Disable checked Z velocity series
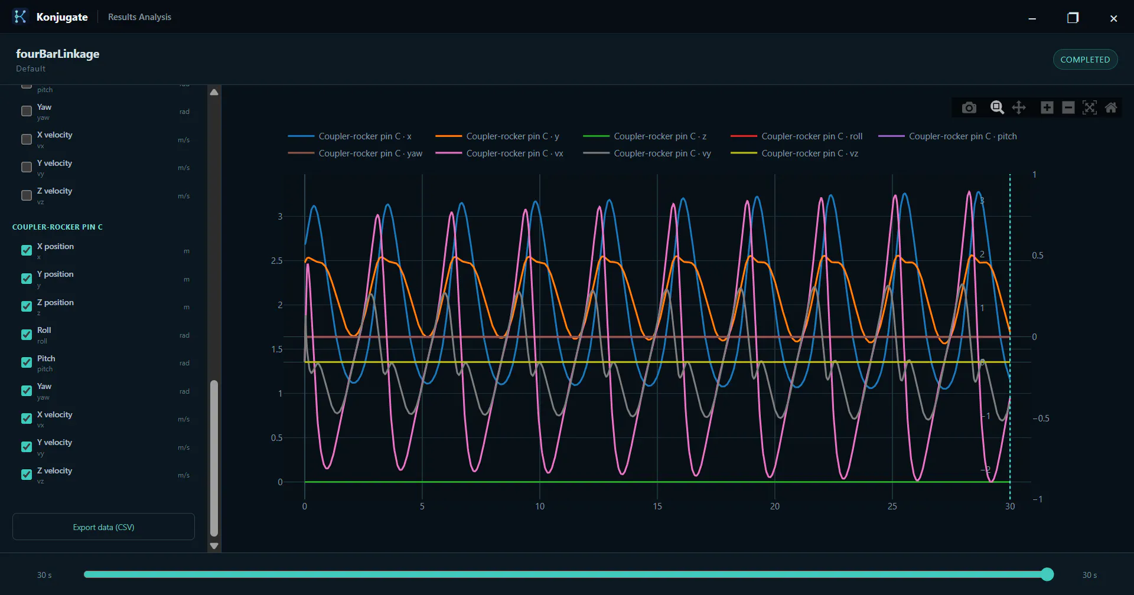The width and height of the screenshot is (1134, 595). pyautogui.click(x=27, y=475)
